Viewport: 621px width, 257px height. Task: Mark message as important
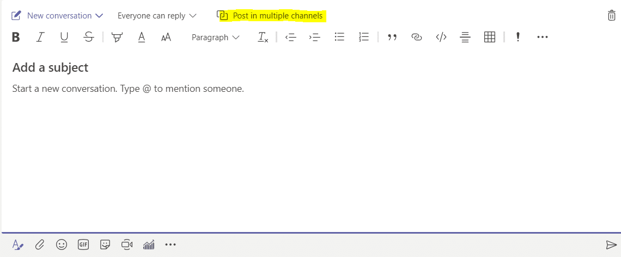[517, 37]
